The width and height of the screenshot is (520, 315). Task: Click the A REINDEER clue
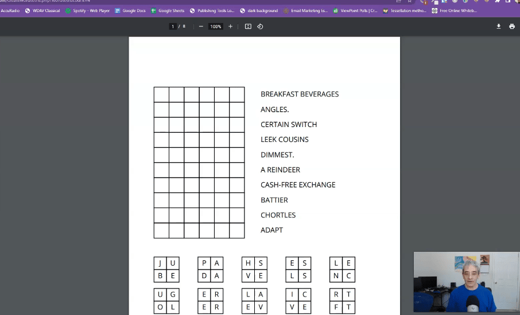pyautogui.click(x=280, y=170)
